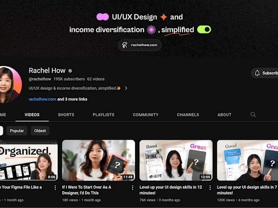278x208 pixels.
Task: Open the Community tab
Action: pyautogui.click(x=146, y=115)
